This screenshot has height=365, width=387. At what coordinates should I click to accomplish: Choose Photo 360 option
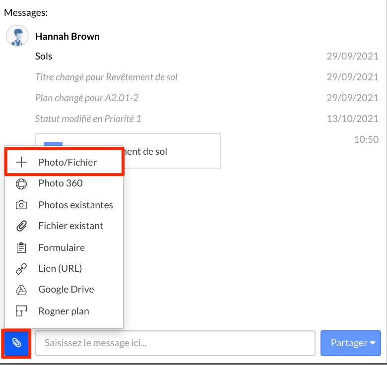point(64,183)
